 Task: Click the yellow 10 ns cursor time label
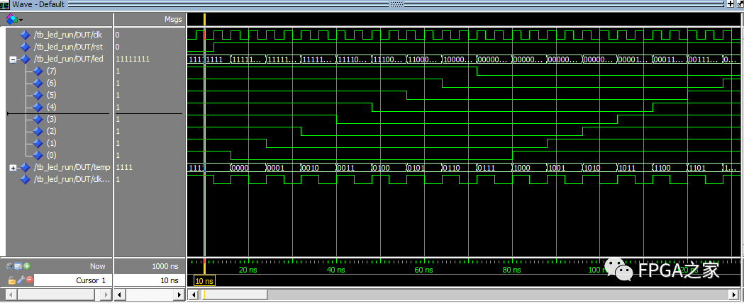tap(204, 281)
